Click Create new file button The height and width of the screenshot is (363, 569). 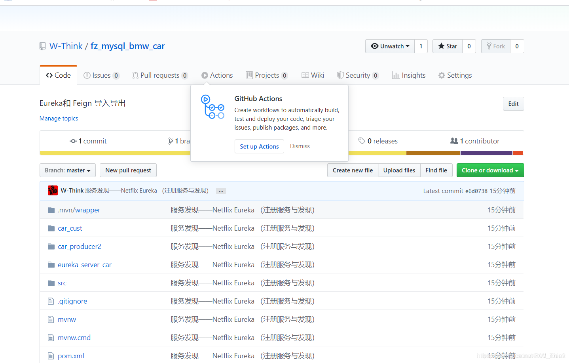click(x=353, y=170)
